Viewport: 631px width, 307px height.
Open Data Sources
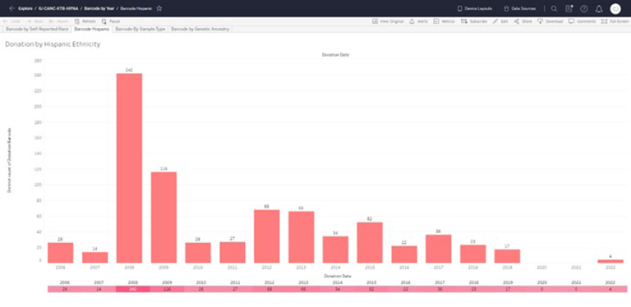[x=519, y=8]
